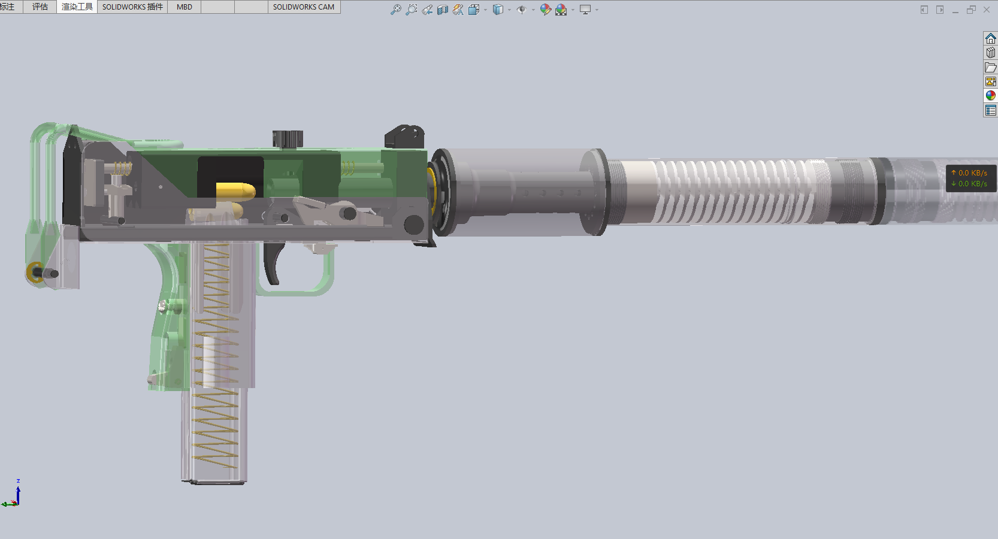Click the Hide/Show Items eye icon

(521, 10)
